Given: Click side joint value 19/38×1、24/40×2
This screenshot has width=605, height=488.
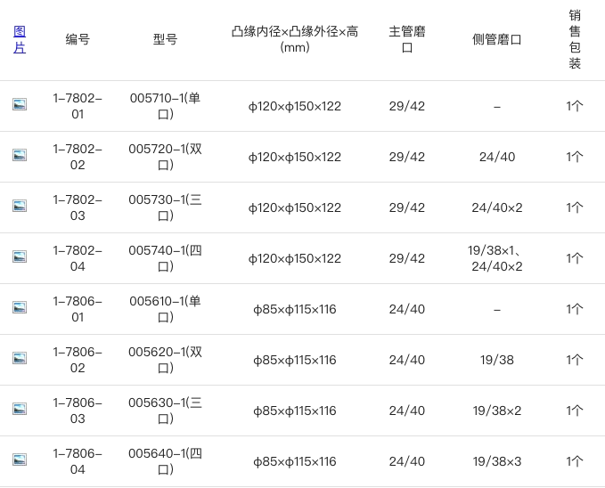Looking at the screenshot, I should (497, 258).
